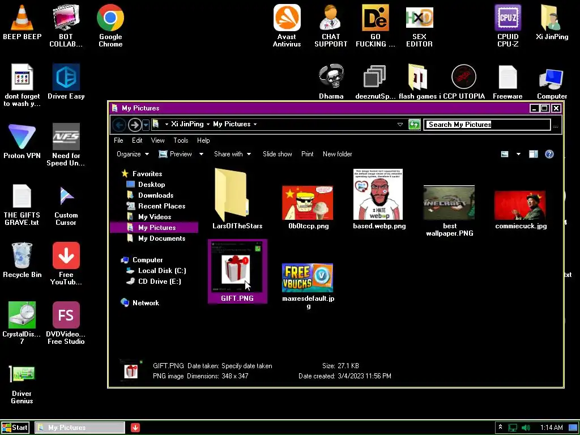The height and width of the screenshot is (435, 580).
Task: Click the green refresh button in address bar
Action: (x=414, y=124)
